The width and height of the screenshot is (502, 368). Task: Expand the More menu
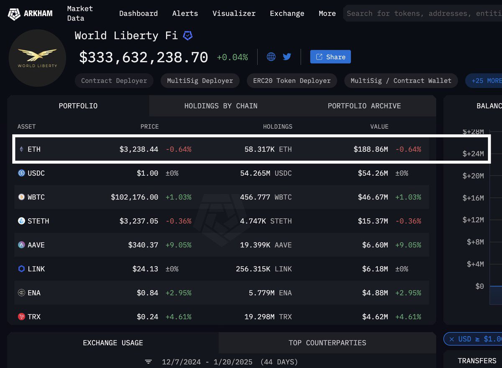pyautogui.click(x=327, y=13)
